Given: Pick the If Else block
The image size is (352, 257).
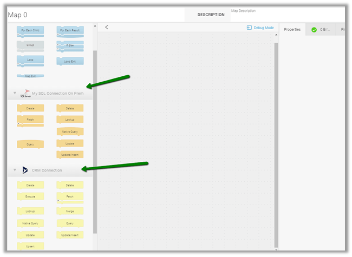Looking at the screenshot, I should point(70,47).
